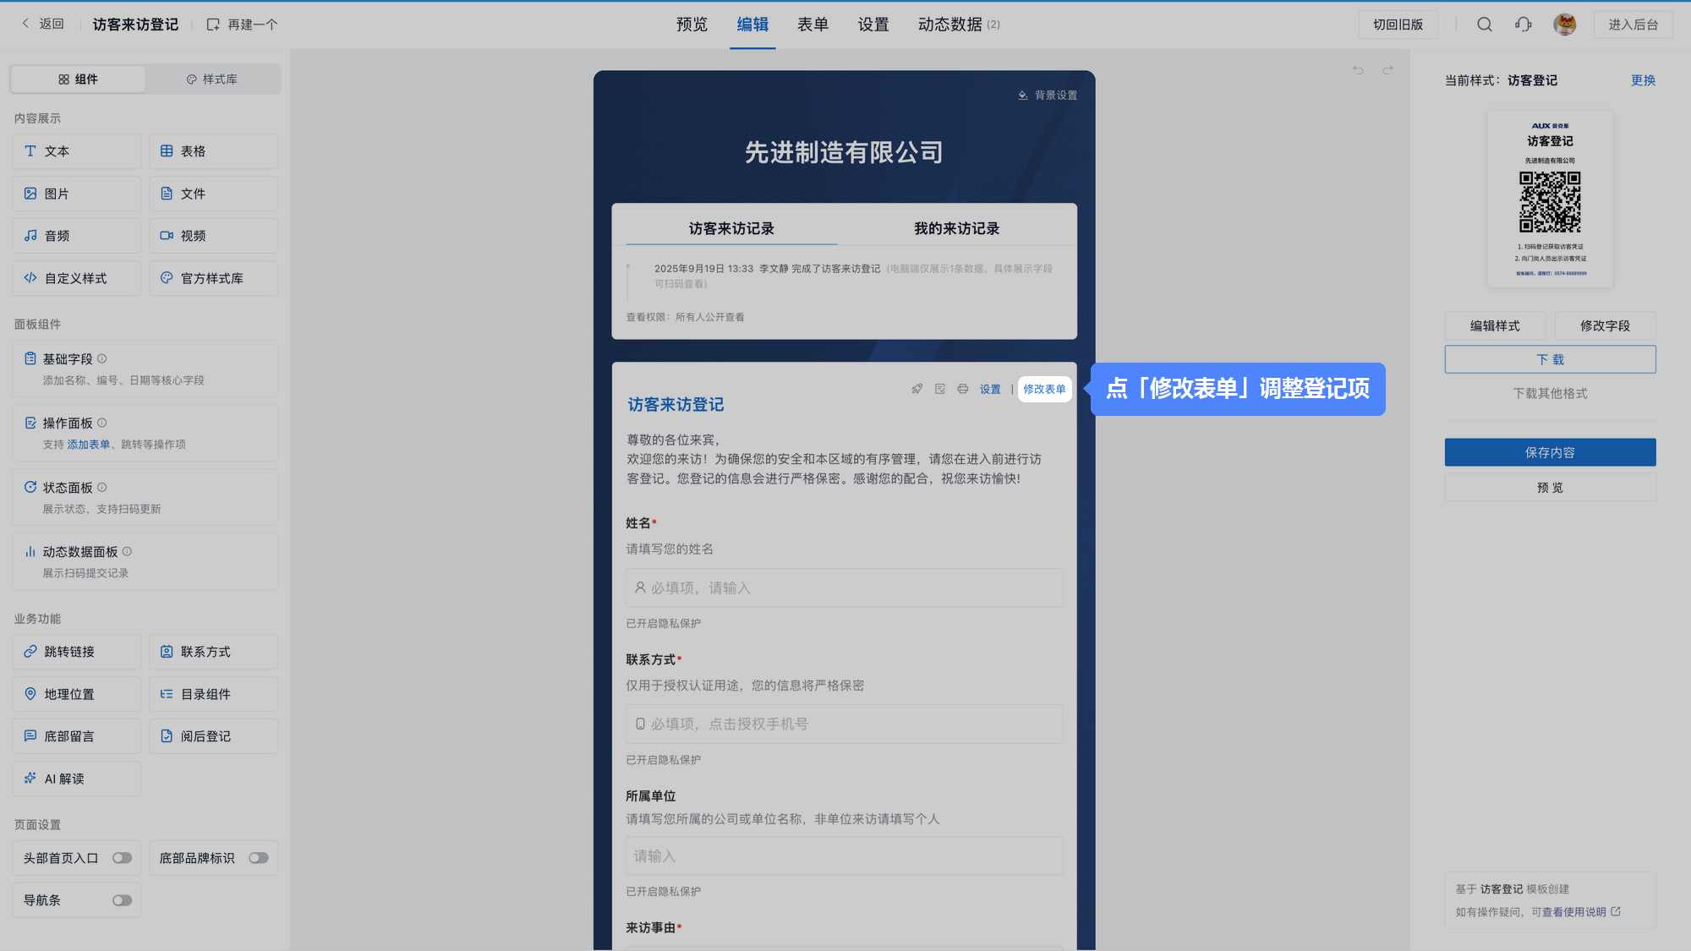Click the info icon beside 动态数据面板

(127, 552)
